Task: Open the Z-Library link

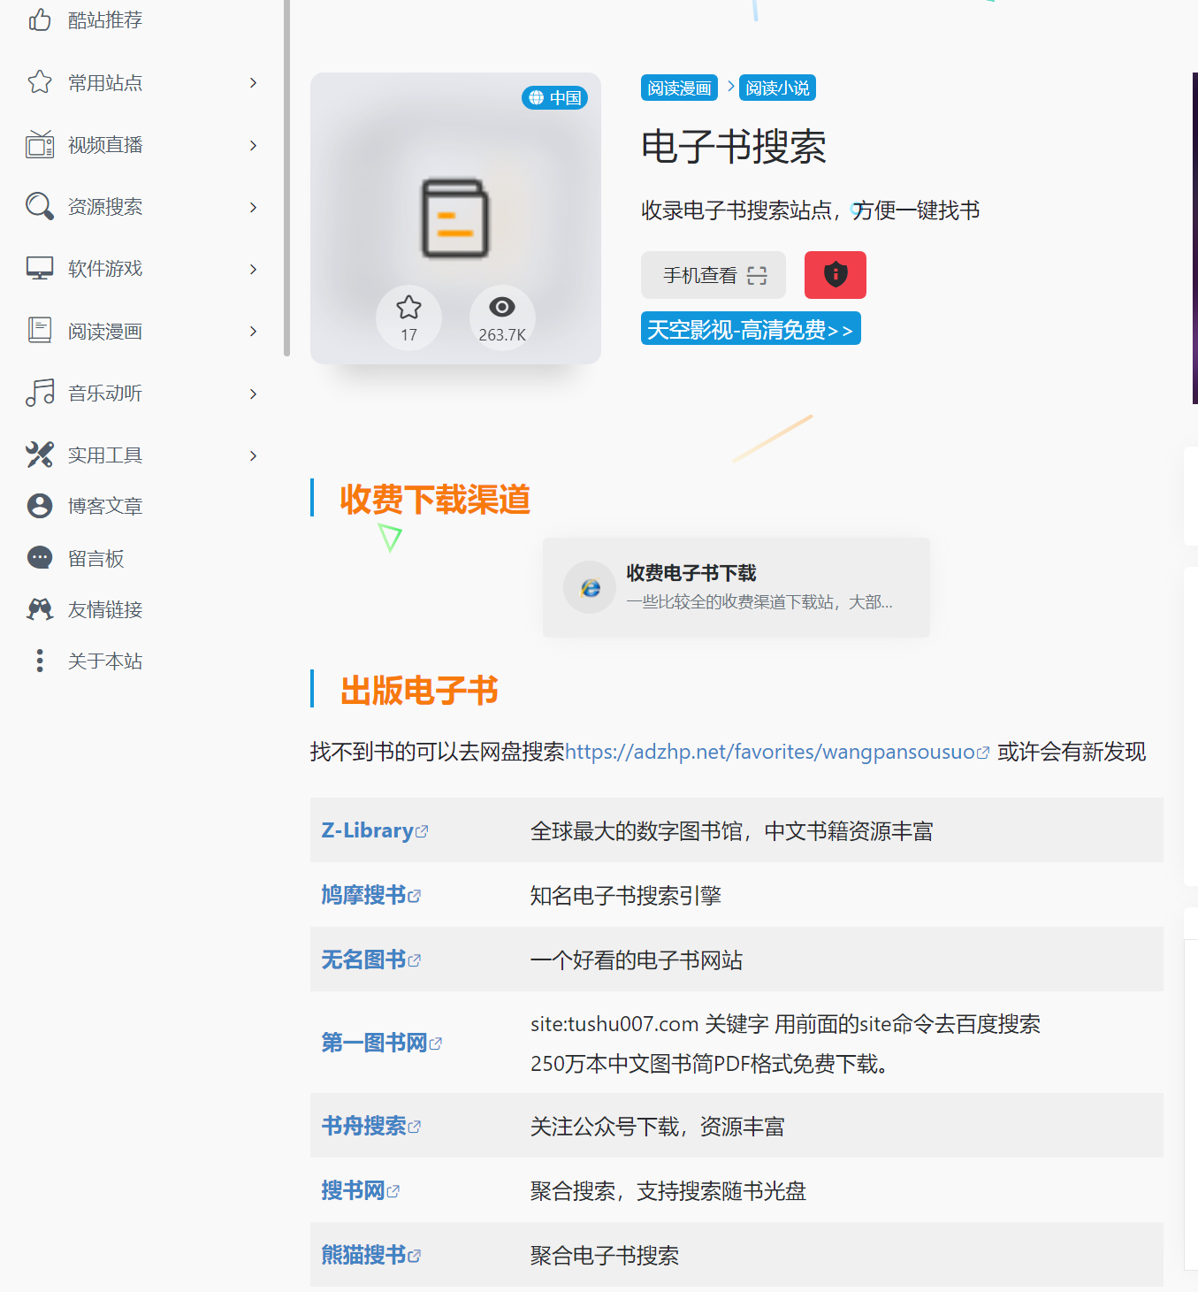Action: click(x=368, y=830)
